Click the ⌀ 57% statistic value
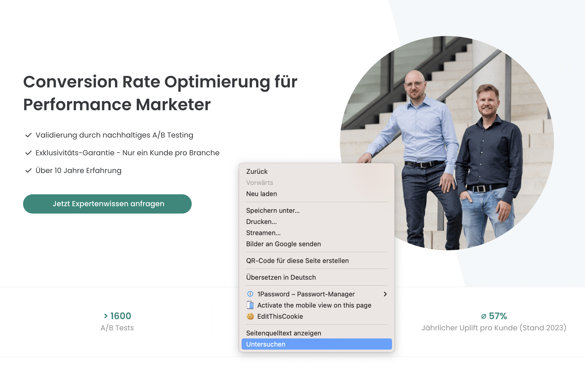Image resolution: width=585 pixels, height=381 pixels. [494, 316]
